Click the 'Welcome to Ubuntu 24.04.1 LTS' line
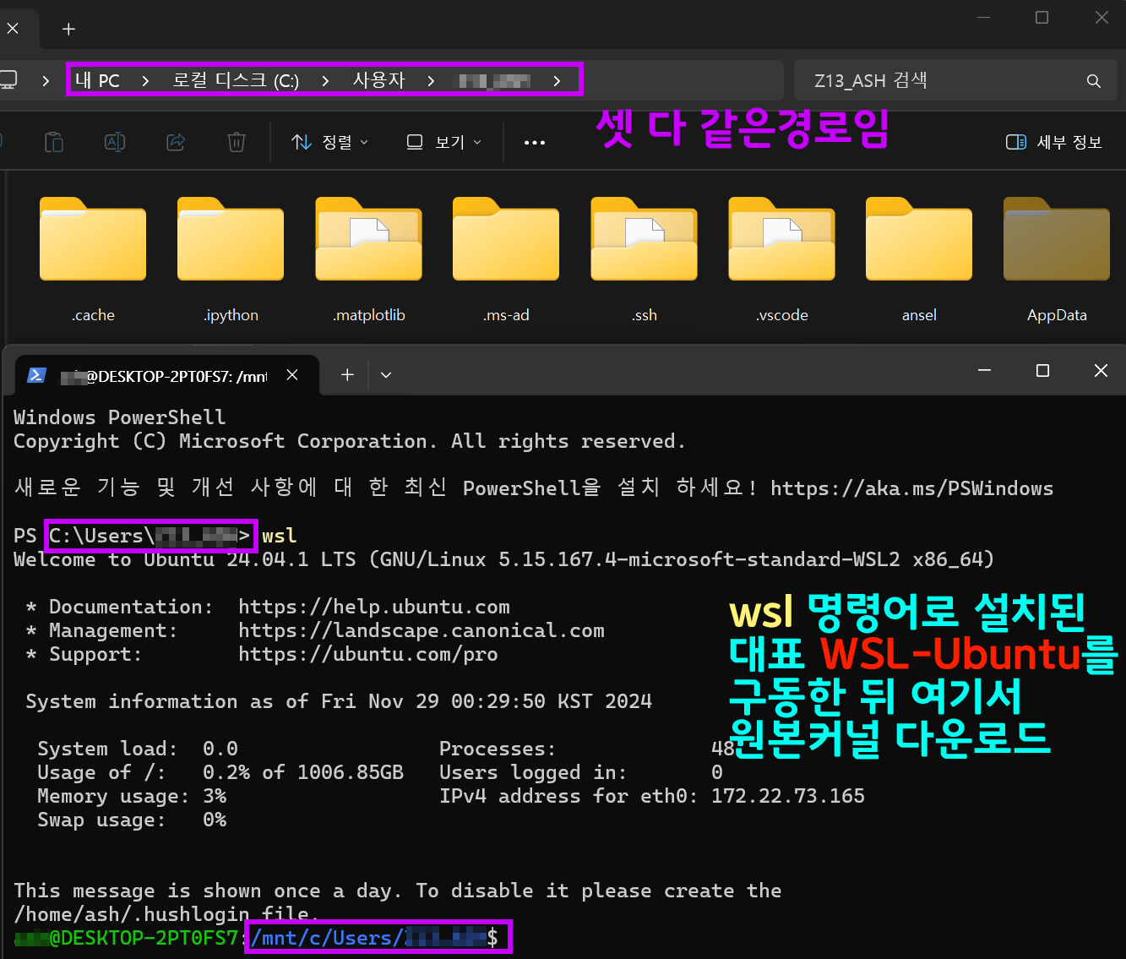 [503, 559]
